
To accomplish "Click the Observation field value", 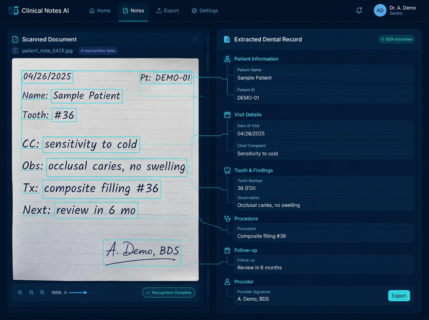I will (268, 205).
